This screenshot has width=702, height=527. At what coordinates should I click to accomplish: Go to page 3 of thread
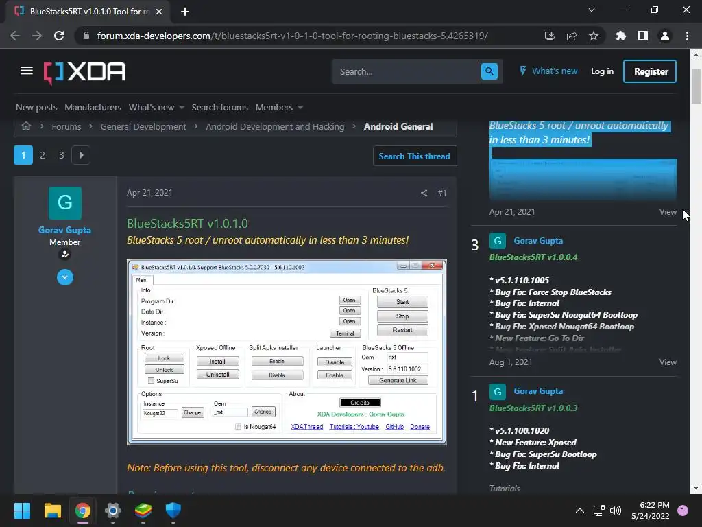click(61, 155)
